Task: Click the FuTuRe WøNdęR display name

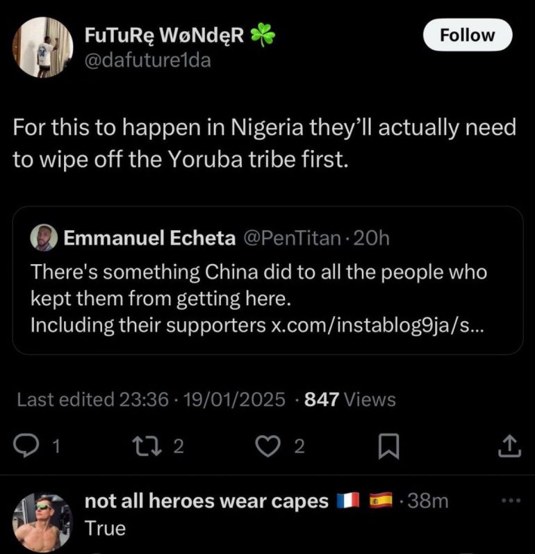Action: tap(164, 36)
